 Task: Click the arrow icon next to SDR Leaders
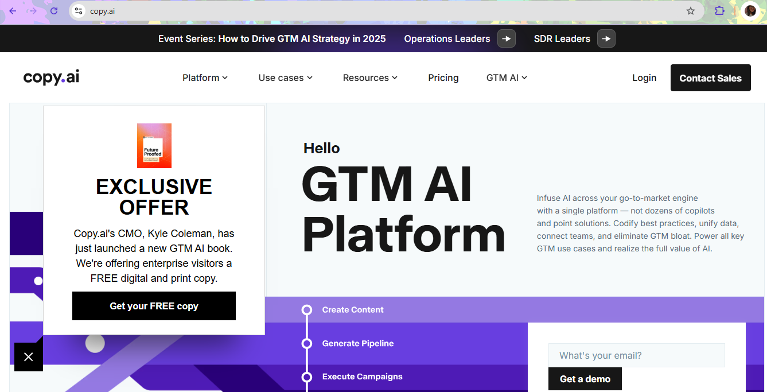[606, 38]
